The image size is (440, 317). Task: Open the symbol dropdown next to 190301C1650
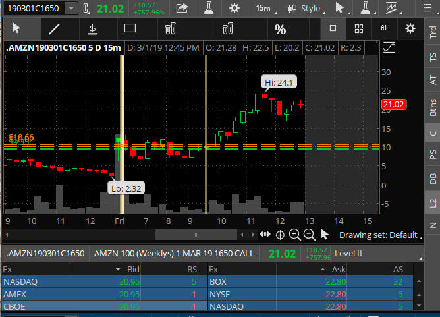71,9
